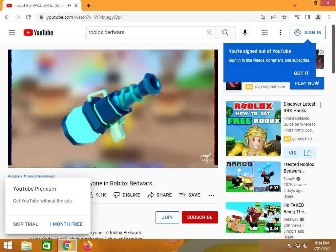Open I tested Roblox Bedwars video thumbnail

pyautogui.click(x=253, y=177)
